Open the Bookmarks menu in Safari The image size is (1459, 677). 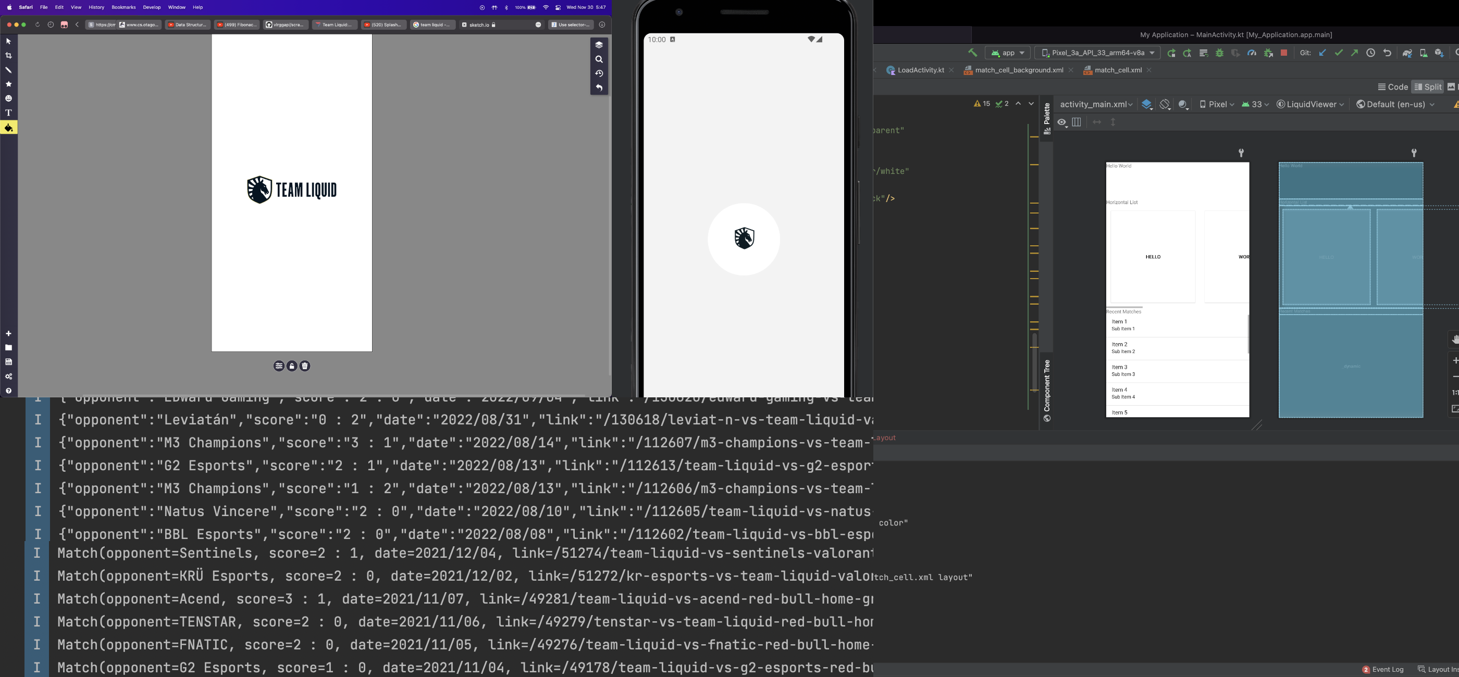pyautogui.click(x=123, y=7)
